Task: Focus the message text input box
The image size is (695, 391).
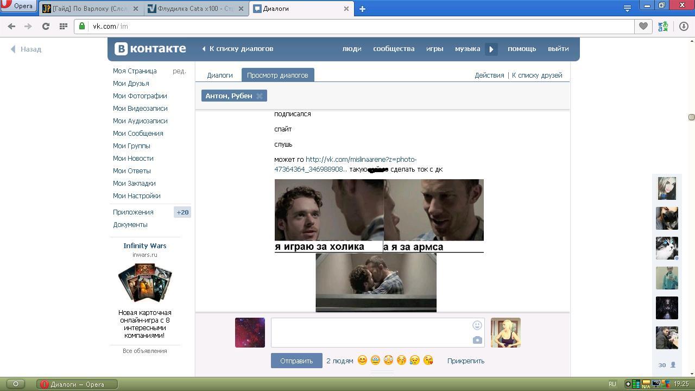Action: tap(377, 332)
